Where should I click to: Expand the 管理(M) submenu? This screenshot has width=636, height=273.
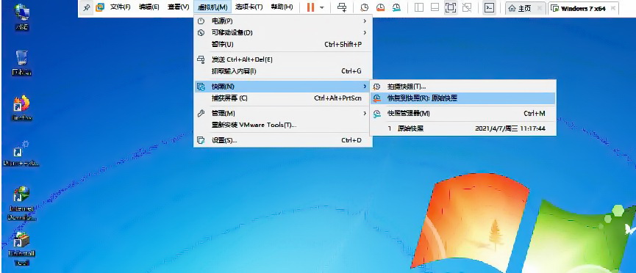[x=283, y=114]
